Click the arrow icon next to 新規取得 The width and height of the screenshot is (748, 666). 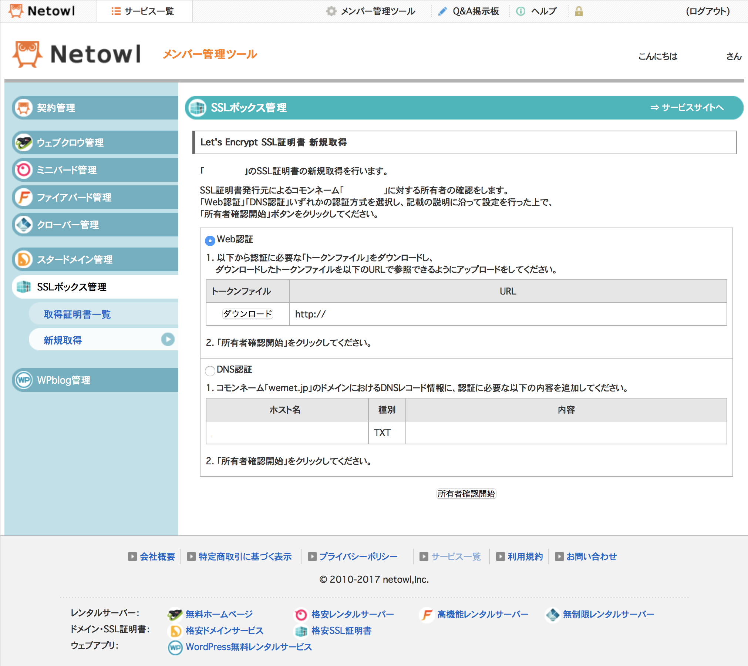168,339
